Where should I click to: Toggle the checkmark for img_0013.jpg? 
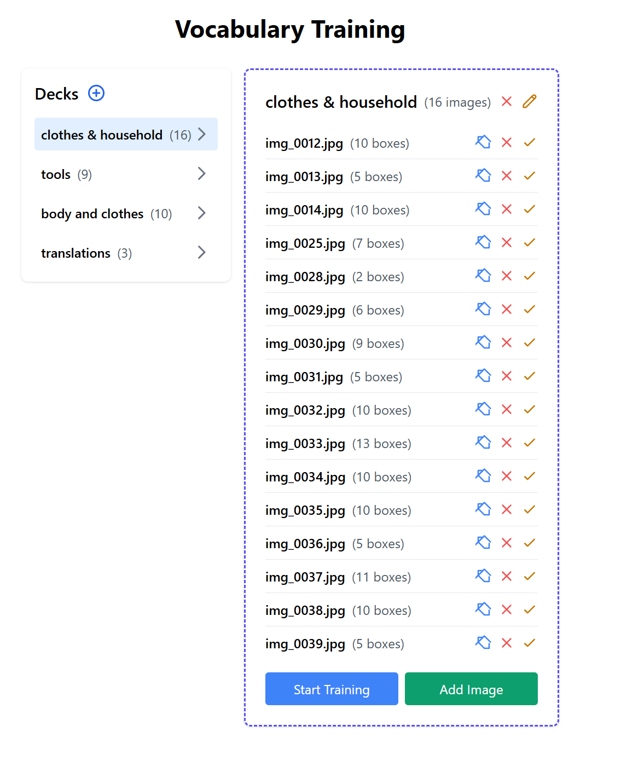(x=529, y=176)
